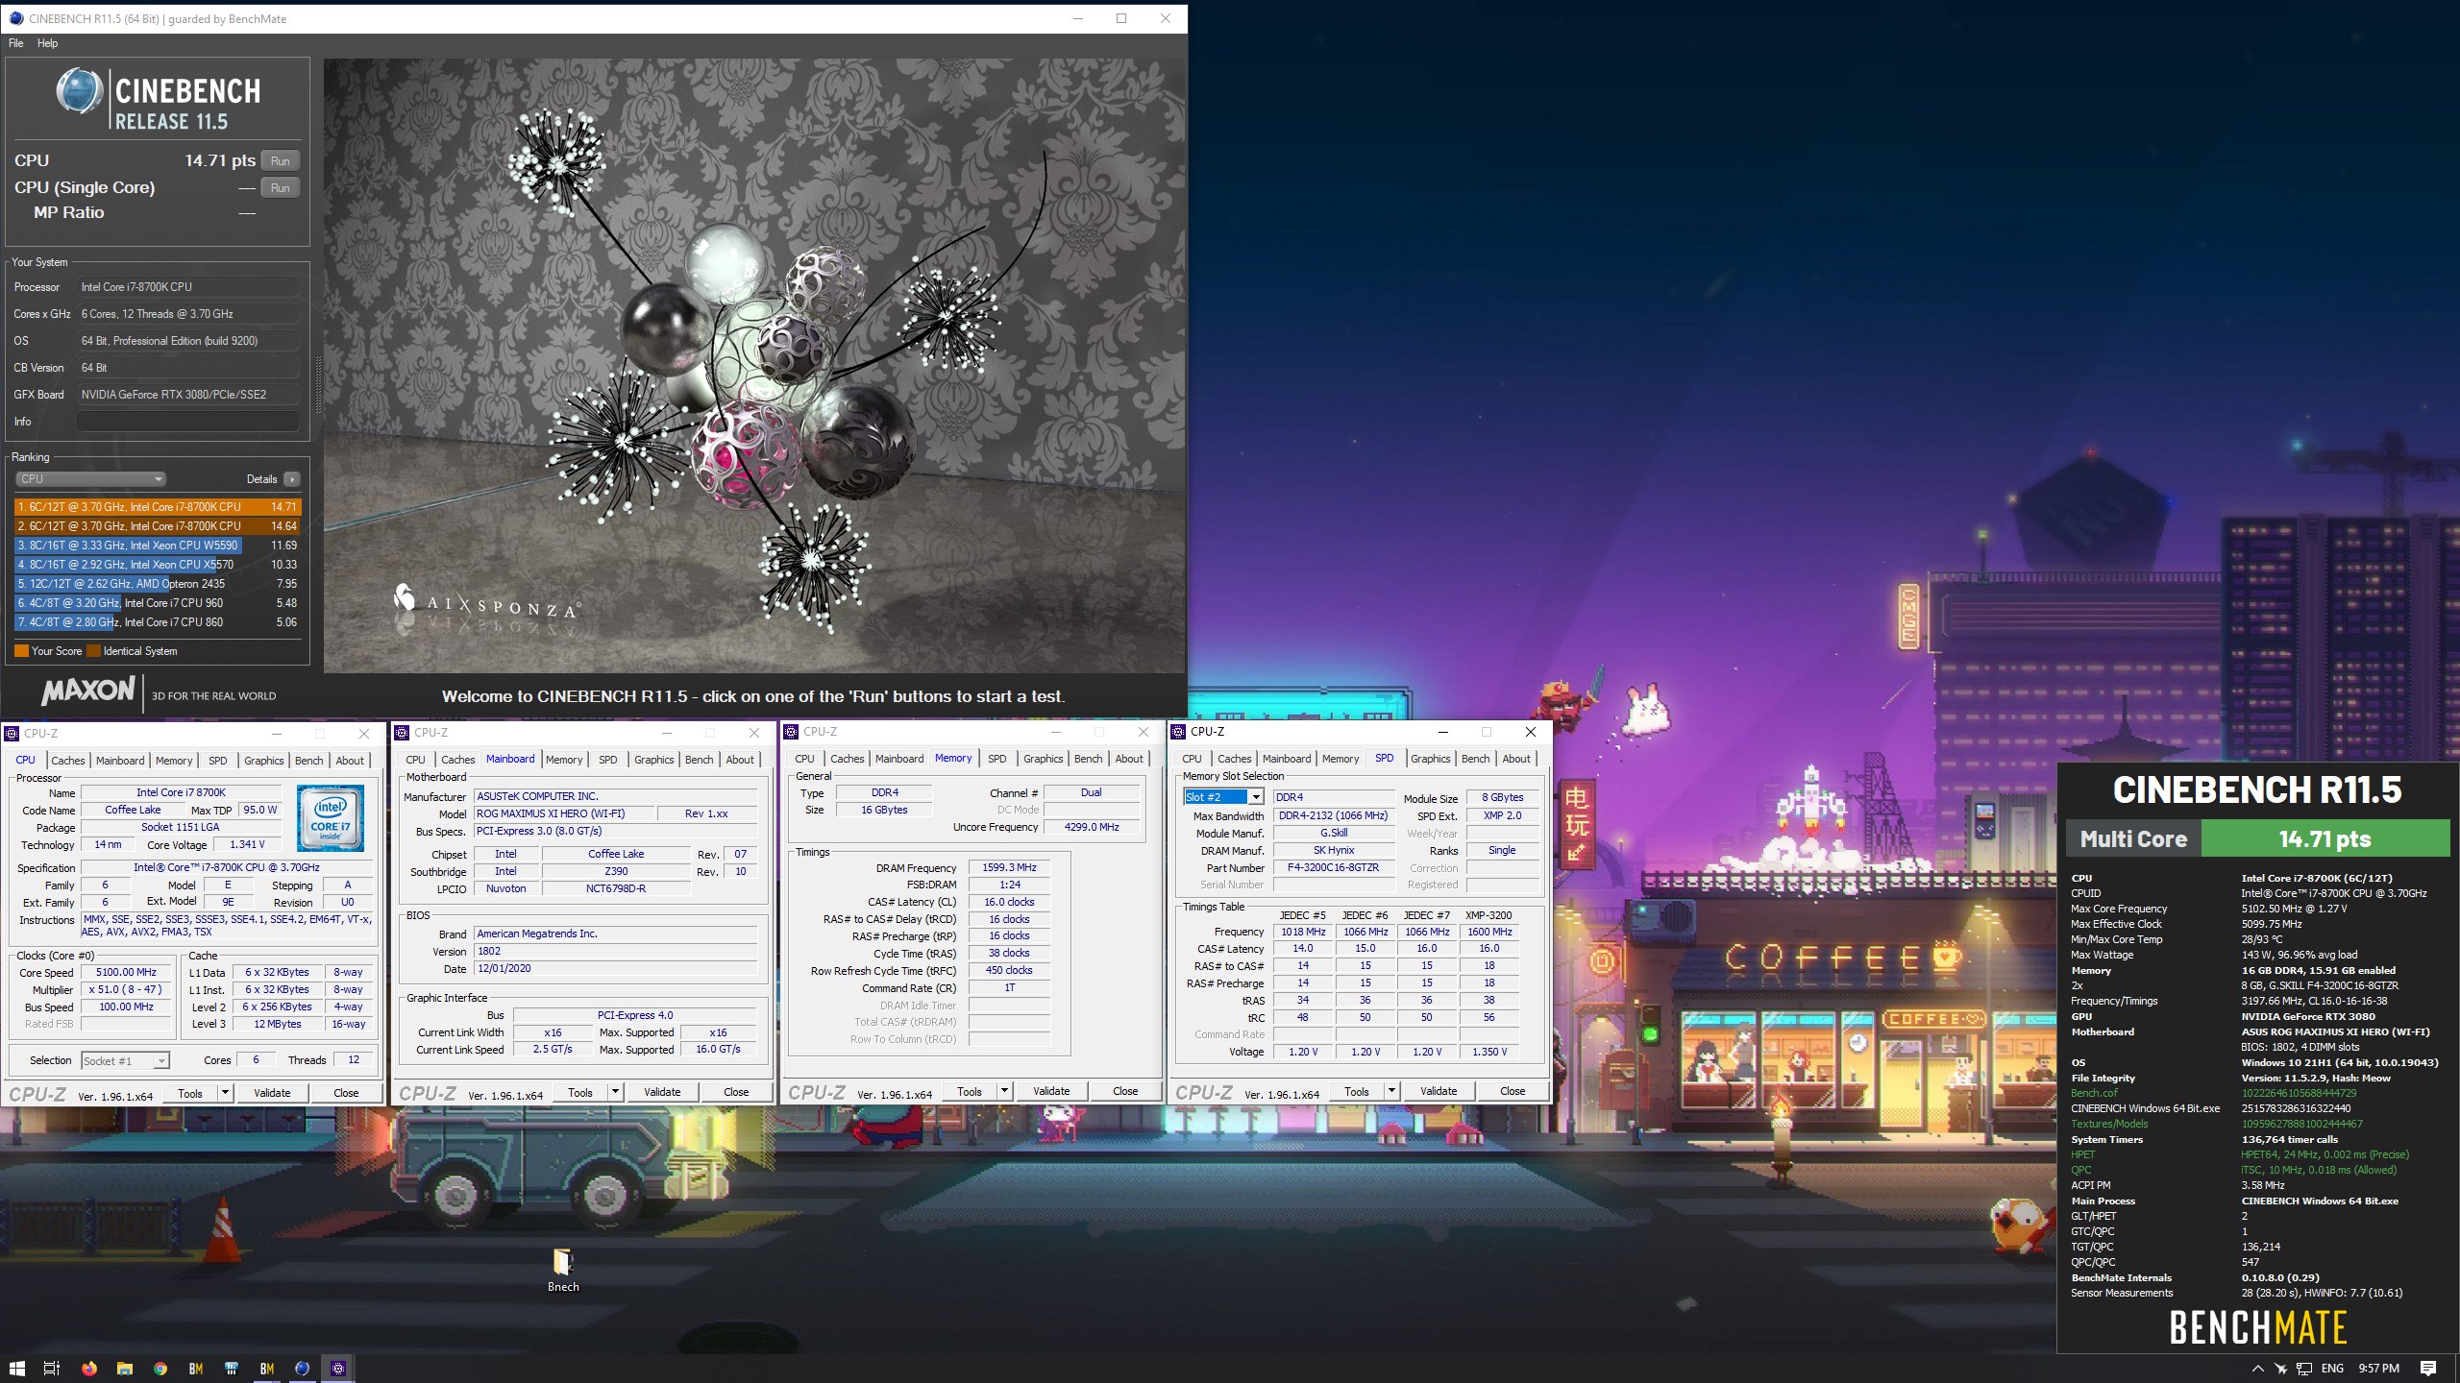
Task: Click the BENCHMATE logo in the overlay panel
Action: click(x=2257, y=1328)
